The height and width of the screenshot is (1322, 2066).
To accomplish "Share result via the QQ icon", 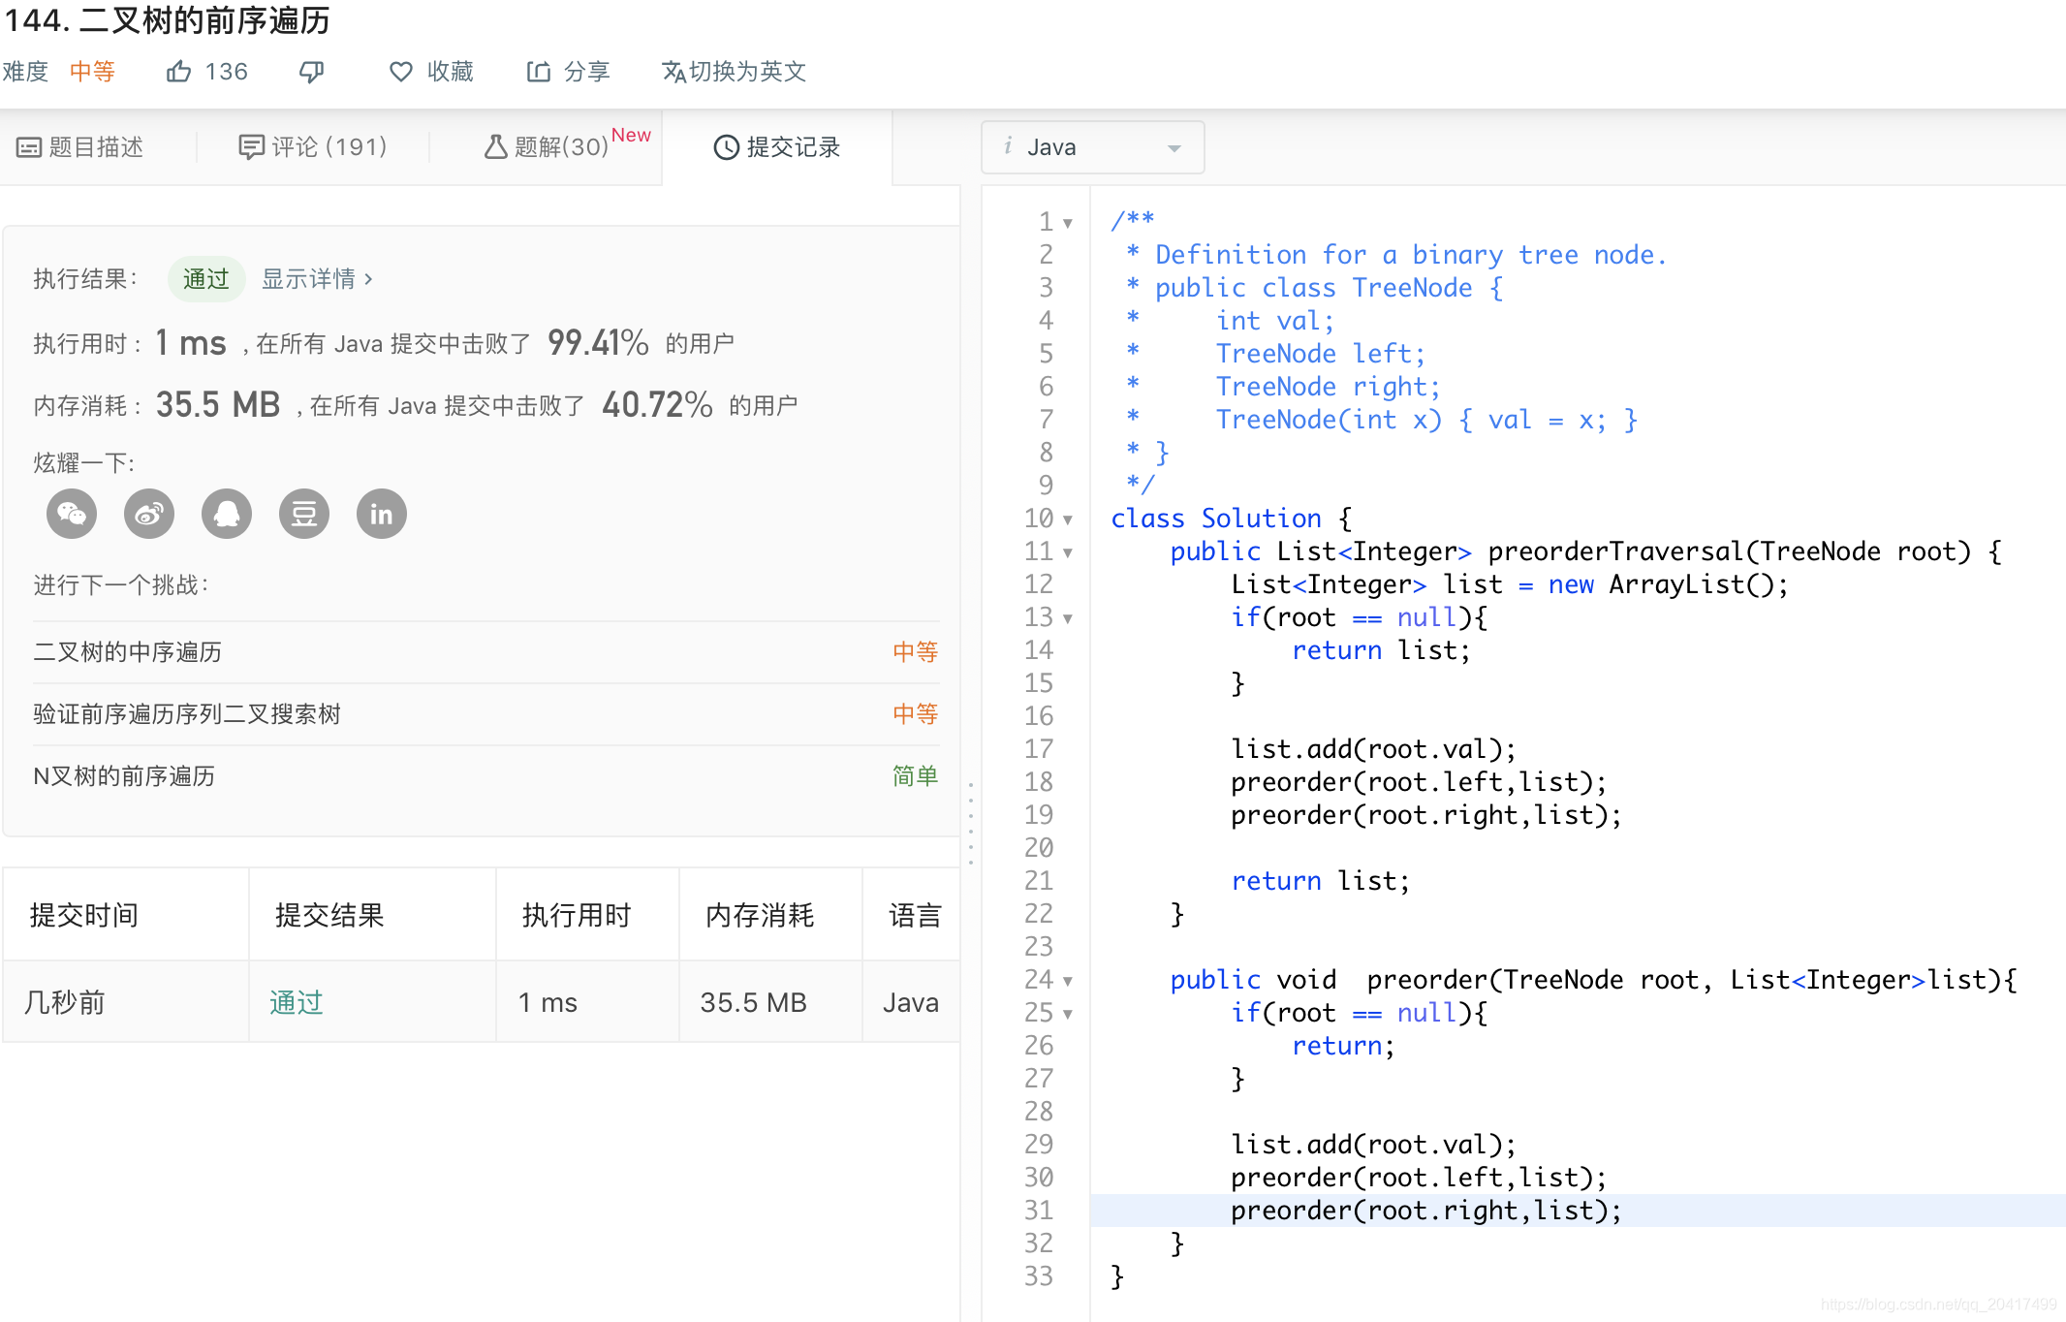I will pyautogui.click(x=226, y=514).
